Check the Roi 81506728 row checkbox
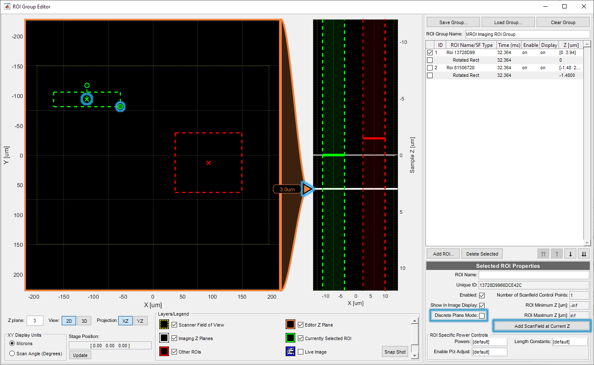The height and width of the screenshot is (365, 594). pyautogui.click(x=430, y=68)
